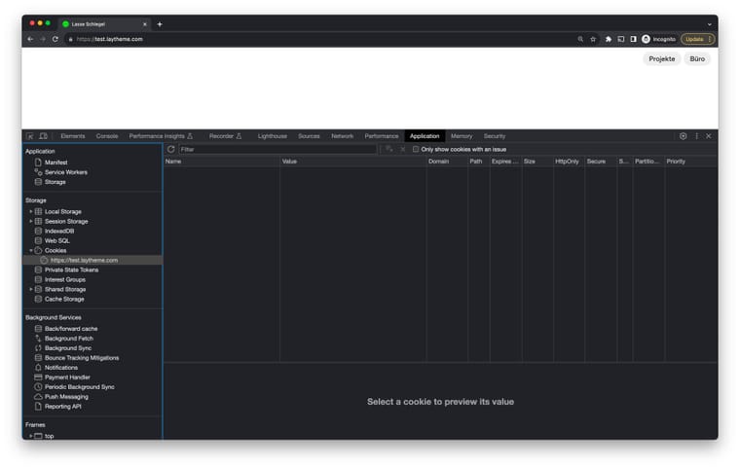
Task: Open DevTools settings gear
Action: click(683, 136)
